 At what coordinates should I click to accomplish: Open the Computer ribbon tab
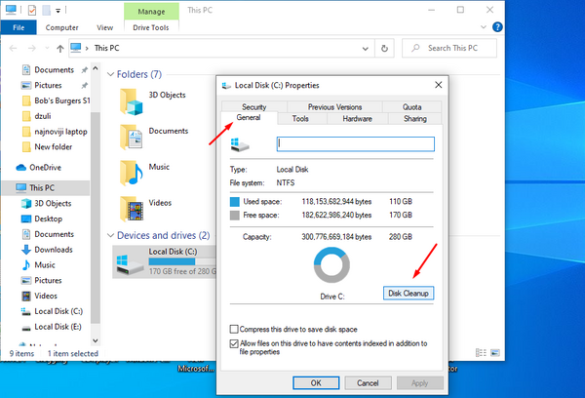pos(62,27)
